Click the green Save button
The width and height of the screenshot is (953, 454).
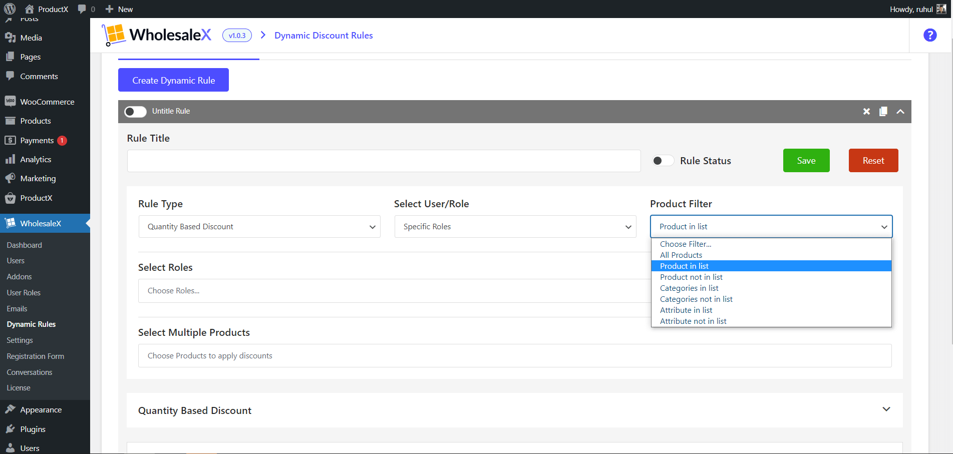coord(806,160)
